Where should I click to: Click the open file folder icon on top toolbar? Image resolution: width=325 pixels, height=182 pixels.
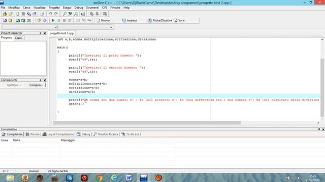[x=10, y=14]
